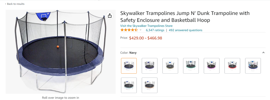Click the main trampoline product image

pos(60,52)
